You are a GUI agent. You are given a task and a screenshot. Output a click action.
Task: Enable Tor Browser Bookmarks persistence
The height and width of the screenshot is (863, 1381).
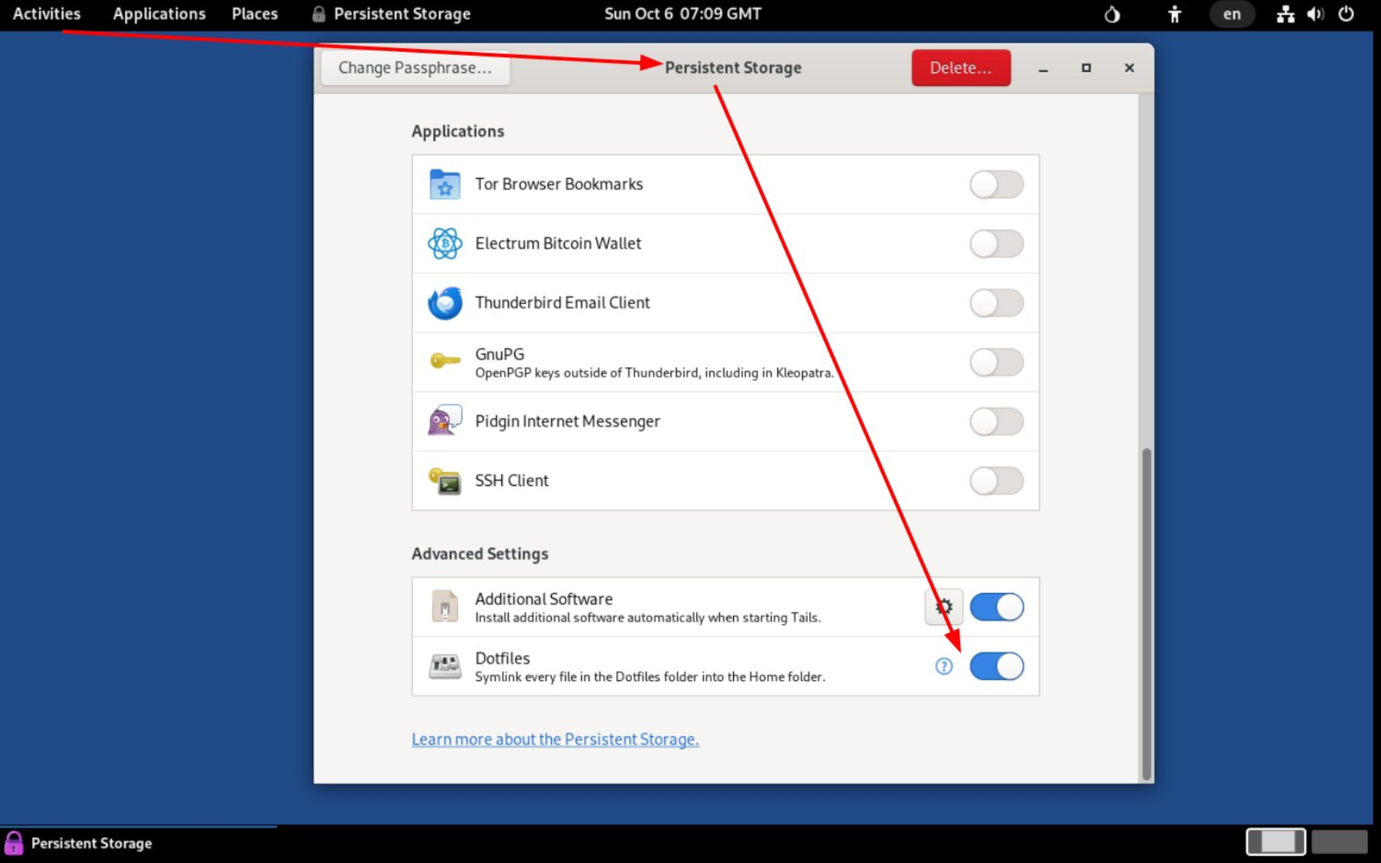tap(996, 184)
